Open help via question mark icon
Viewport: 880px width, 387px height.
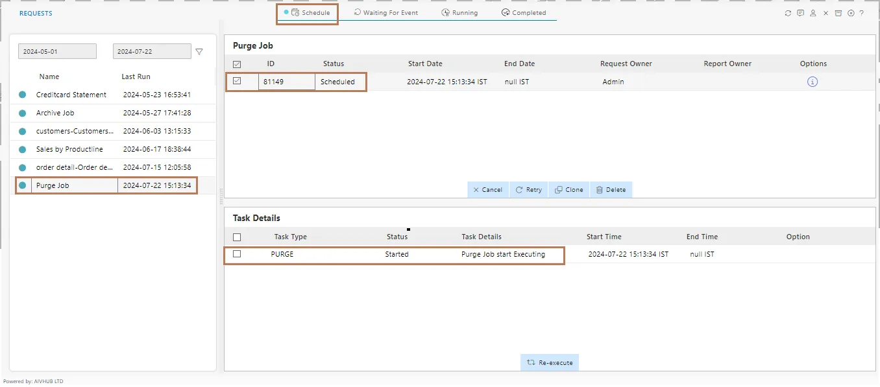[861, 13]
